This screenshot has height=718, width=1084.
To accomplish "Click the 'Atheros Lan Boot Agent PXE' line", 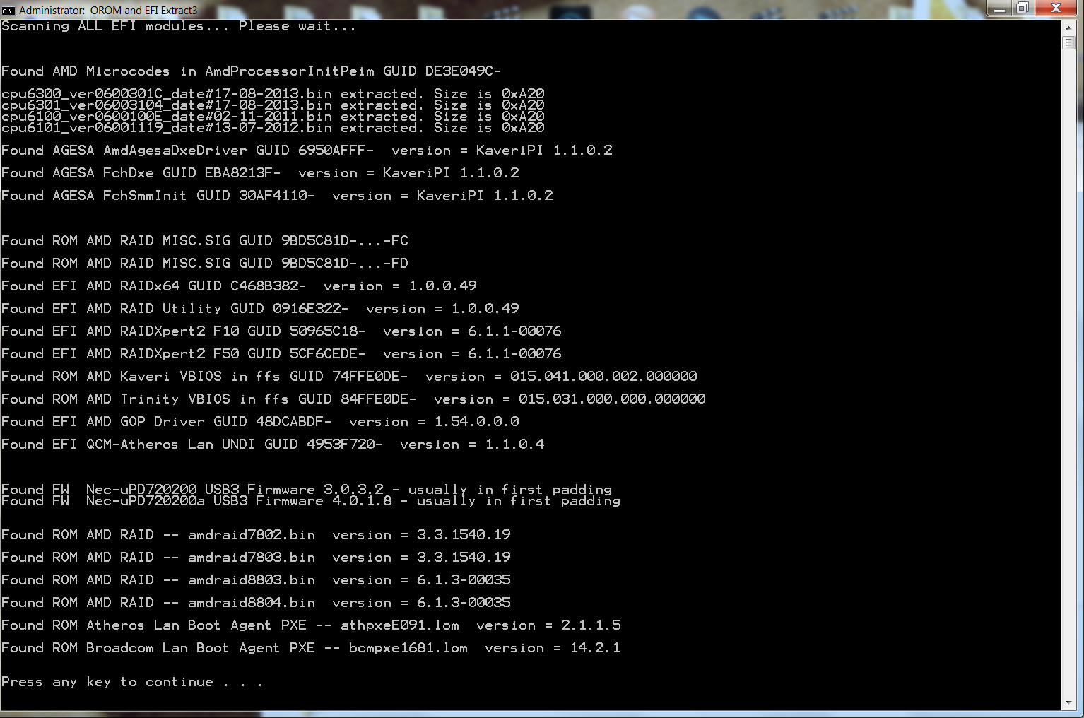I will [311, 625].
